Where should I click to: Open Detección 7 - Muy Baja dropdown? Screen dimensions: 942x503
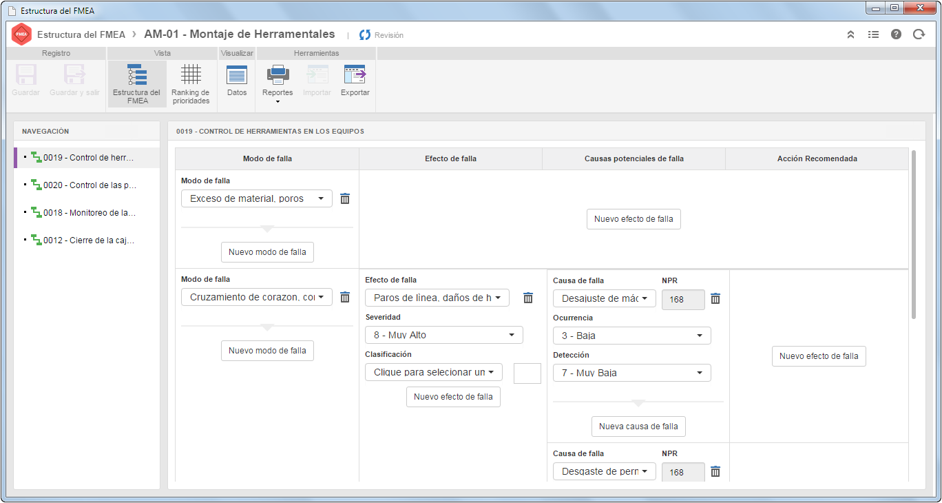pyautogui.click(x=632, y=373)
